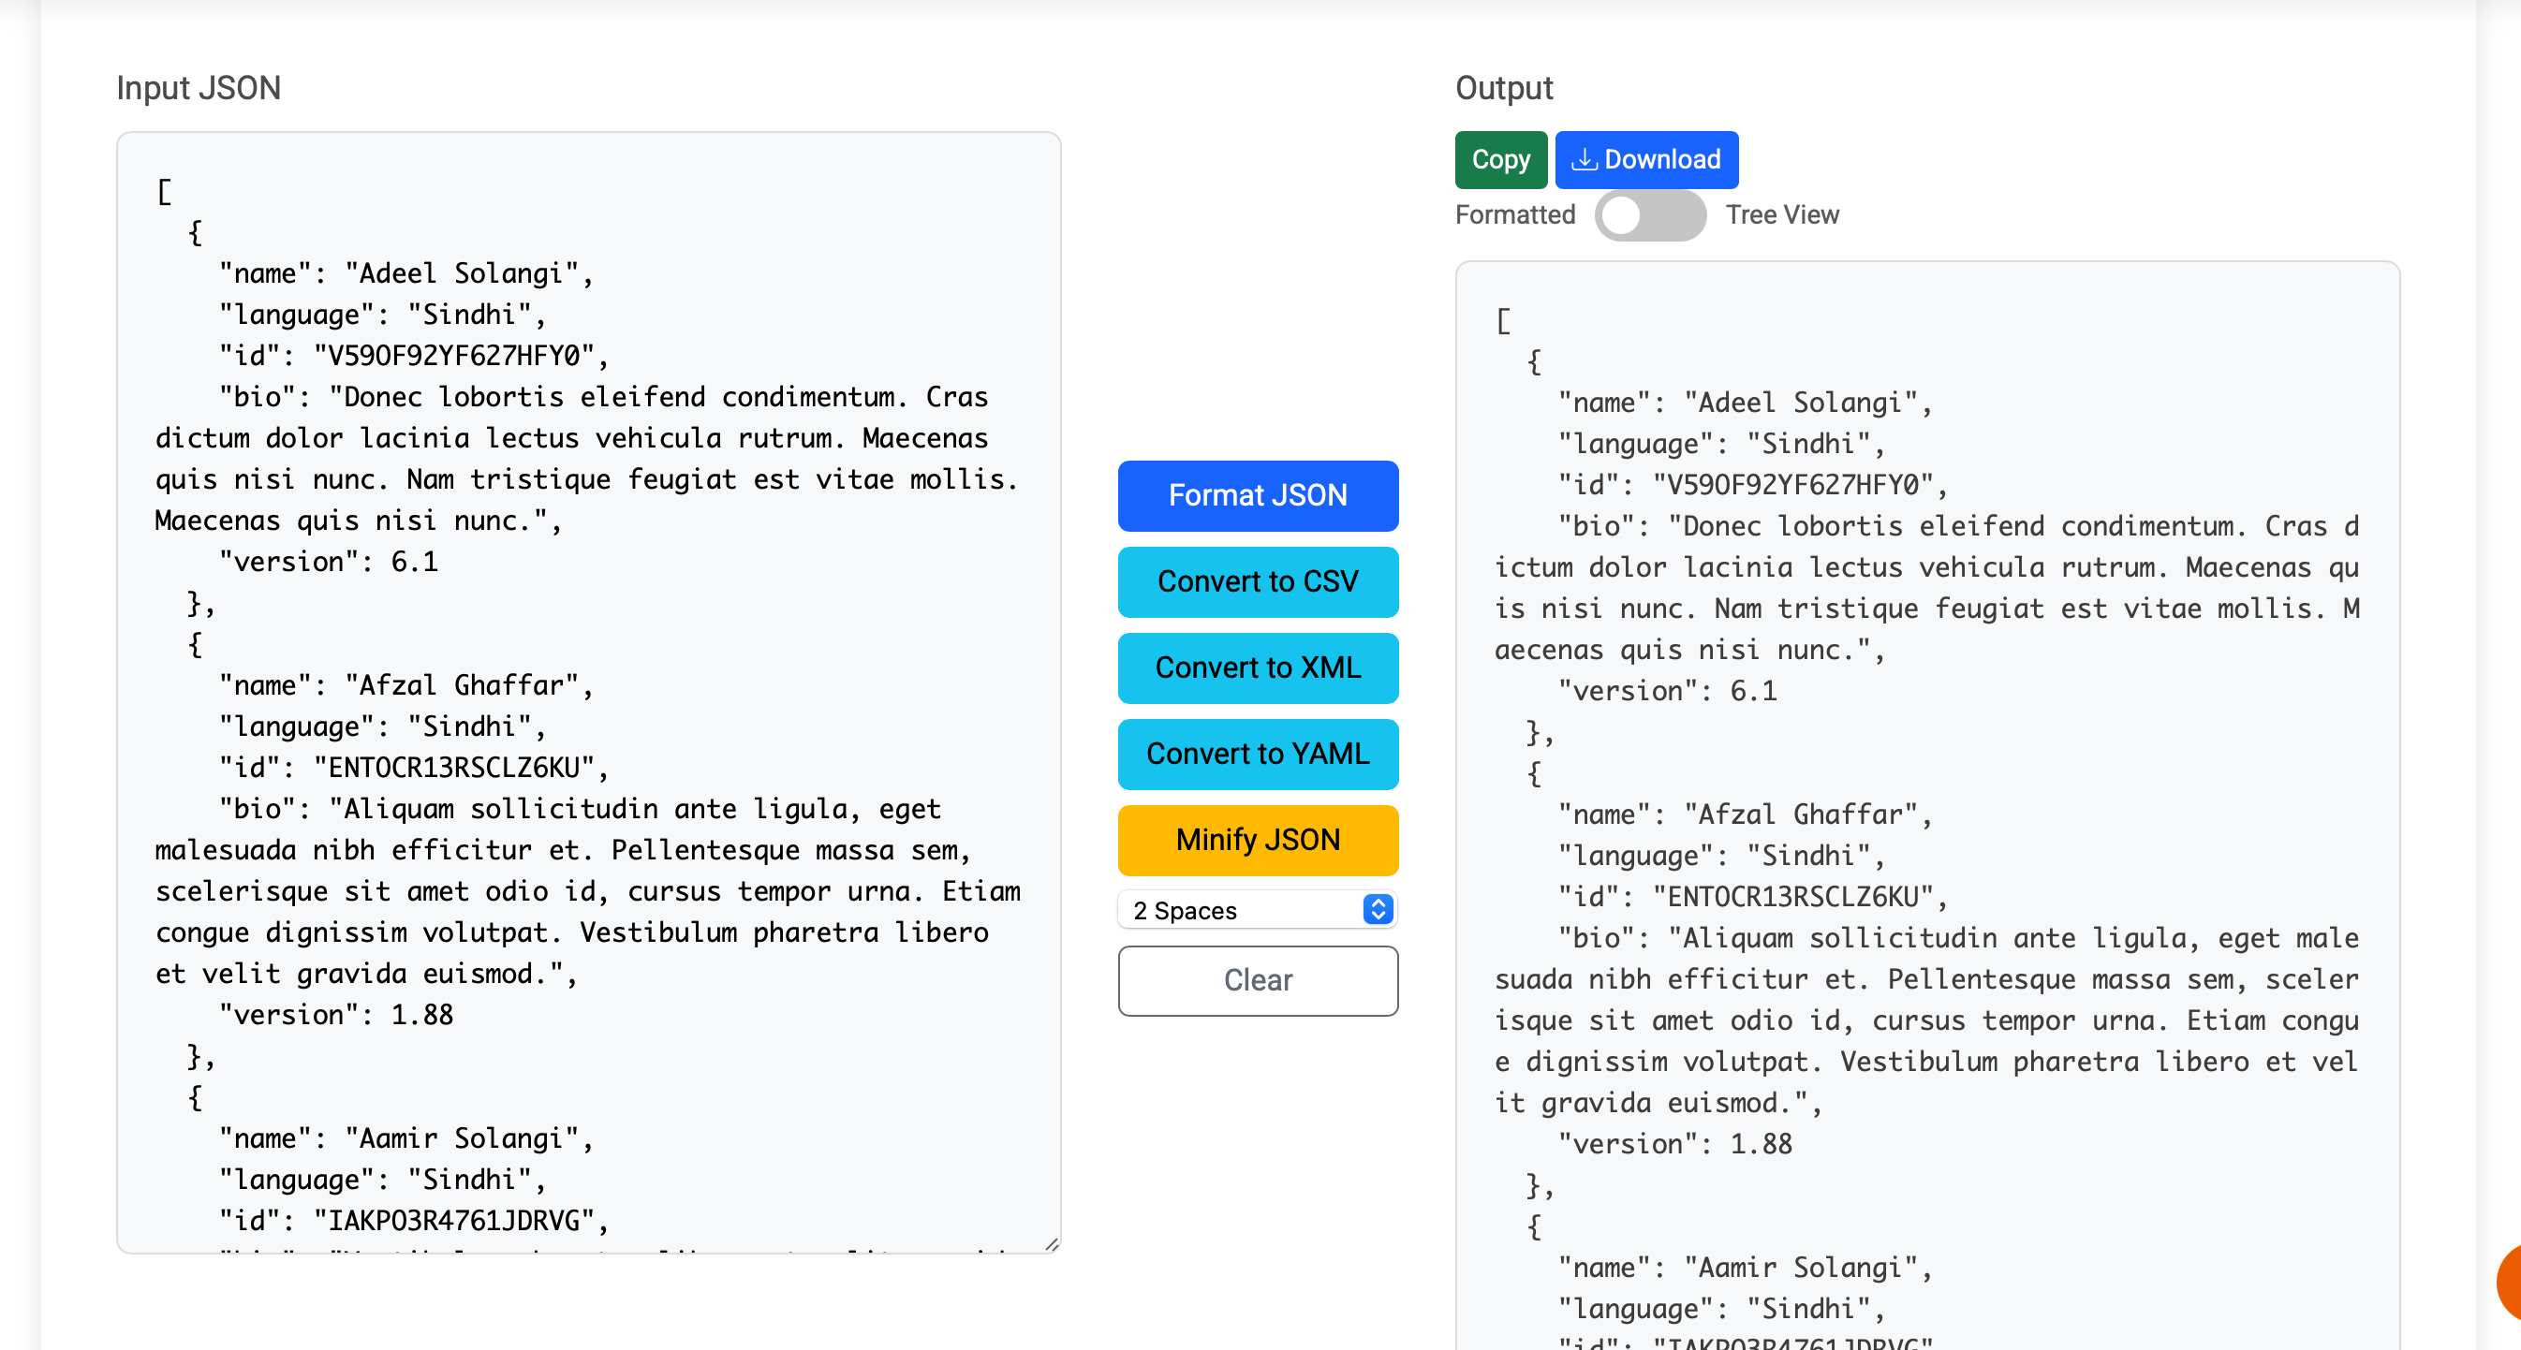Convert the input to XML
The height and width of the screenshot is (1350, 2521).
1258,668
